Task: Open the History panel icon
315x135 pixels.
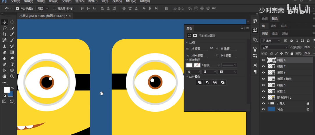Action: click(x=255, y=21)
